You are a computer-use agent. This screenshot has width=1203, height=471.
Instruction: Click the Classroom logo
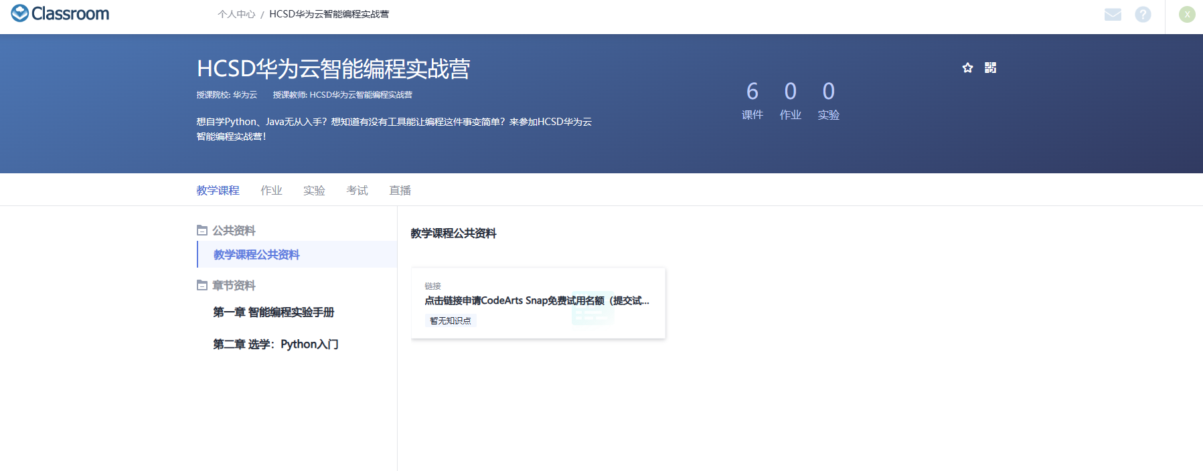pos(60,13)
